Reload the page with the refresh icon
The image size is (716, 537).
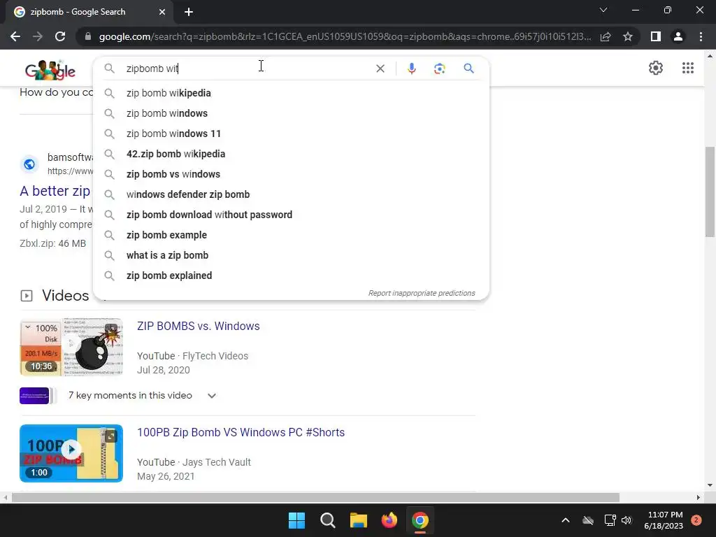tap(60, 36)
